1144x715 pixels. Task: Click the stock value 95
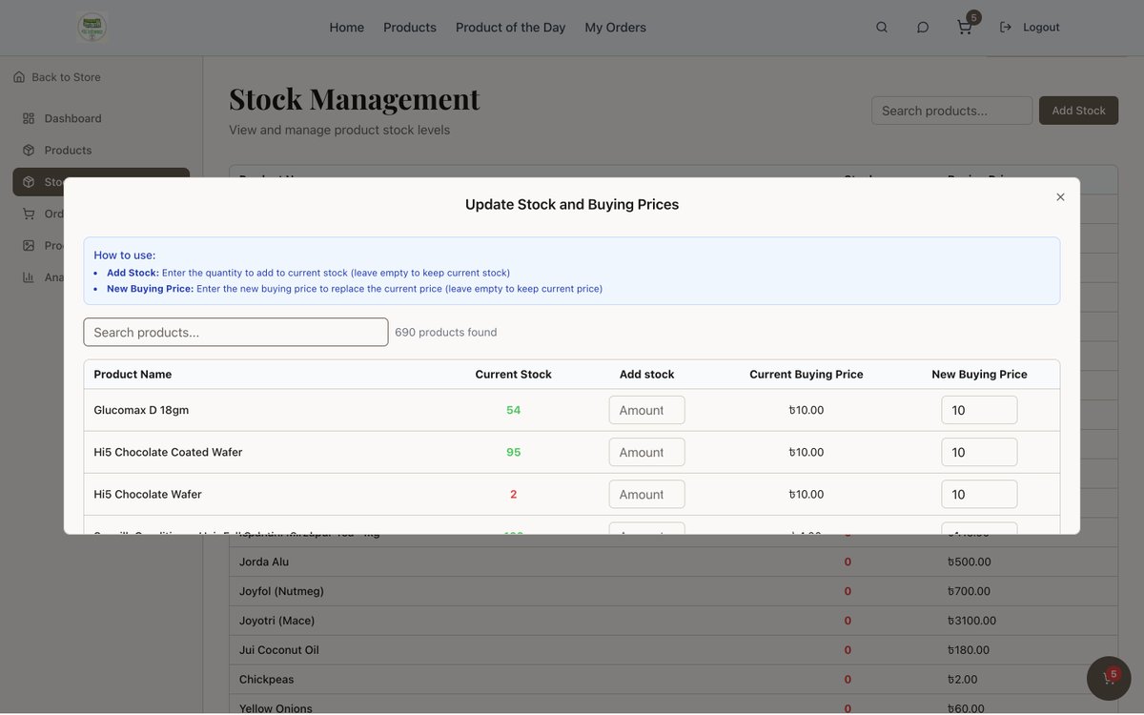coord(514,452)
